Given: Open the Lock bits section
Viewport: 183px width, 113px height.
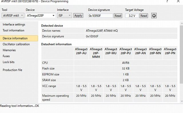Looking at the screenshot, I should point(9,62).
